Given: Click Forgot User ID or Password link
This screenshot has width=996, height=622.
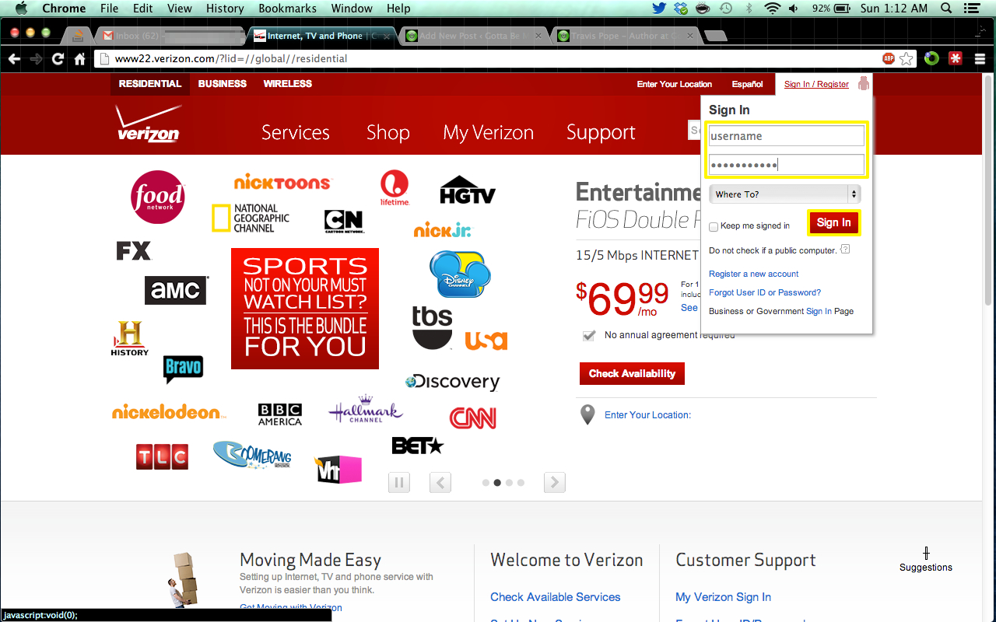Looking at the screenshot, I should 765,292.
